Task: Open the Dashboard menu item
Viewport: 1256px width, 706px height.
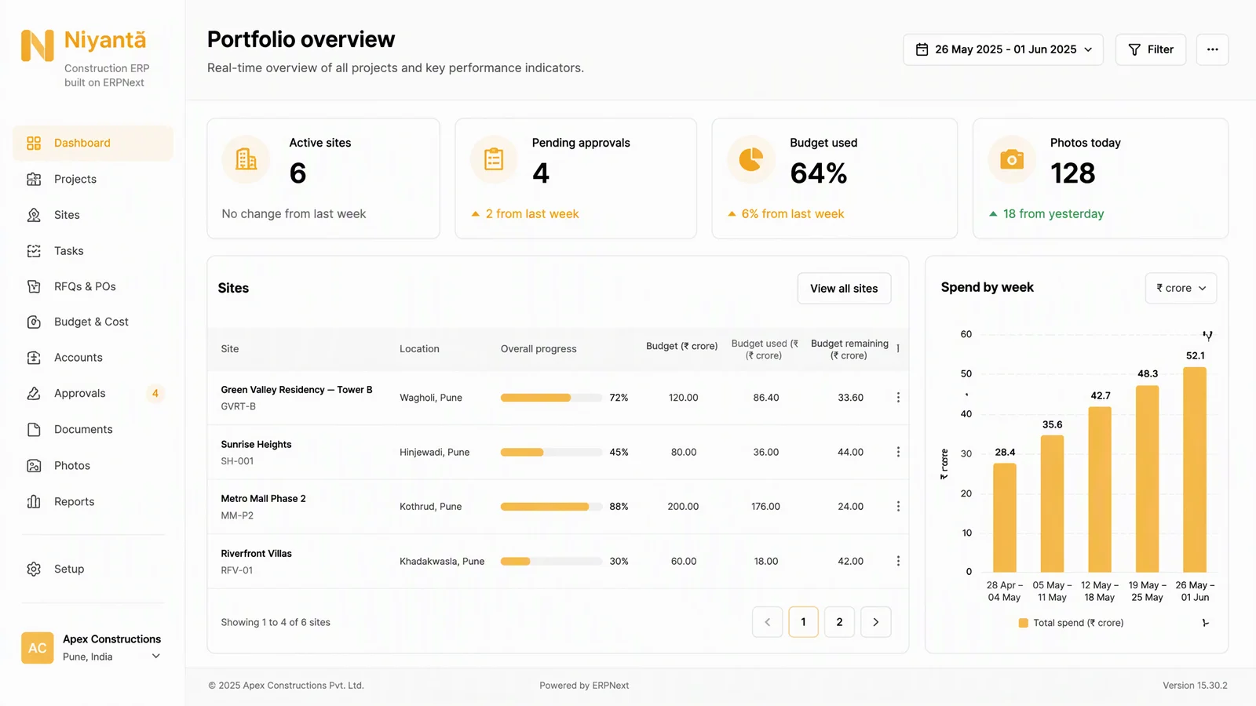Action: click(x=93, y=143)
